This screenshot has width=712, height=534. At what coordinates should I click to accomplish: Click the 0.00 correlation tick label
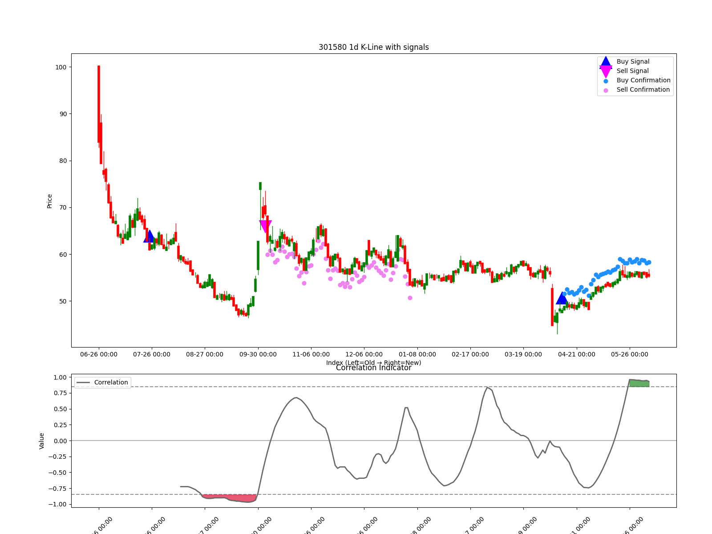(x=60, y=441)
